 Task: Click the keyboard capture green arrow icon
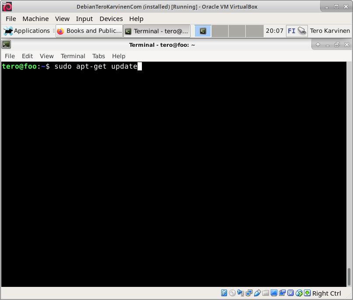pos(307,293)
